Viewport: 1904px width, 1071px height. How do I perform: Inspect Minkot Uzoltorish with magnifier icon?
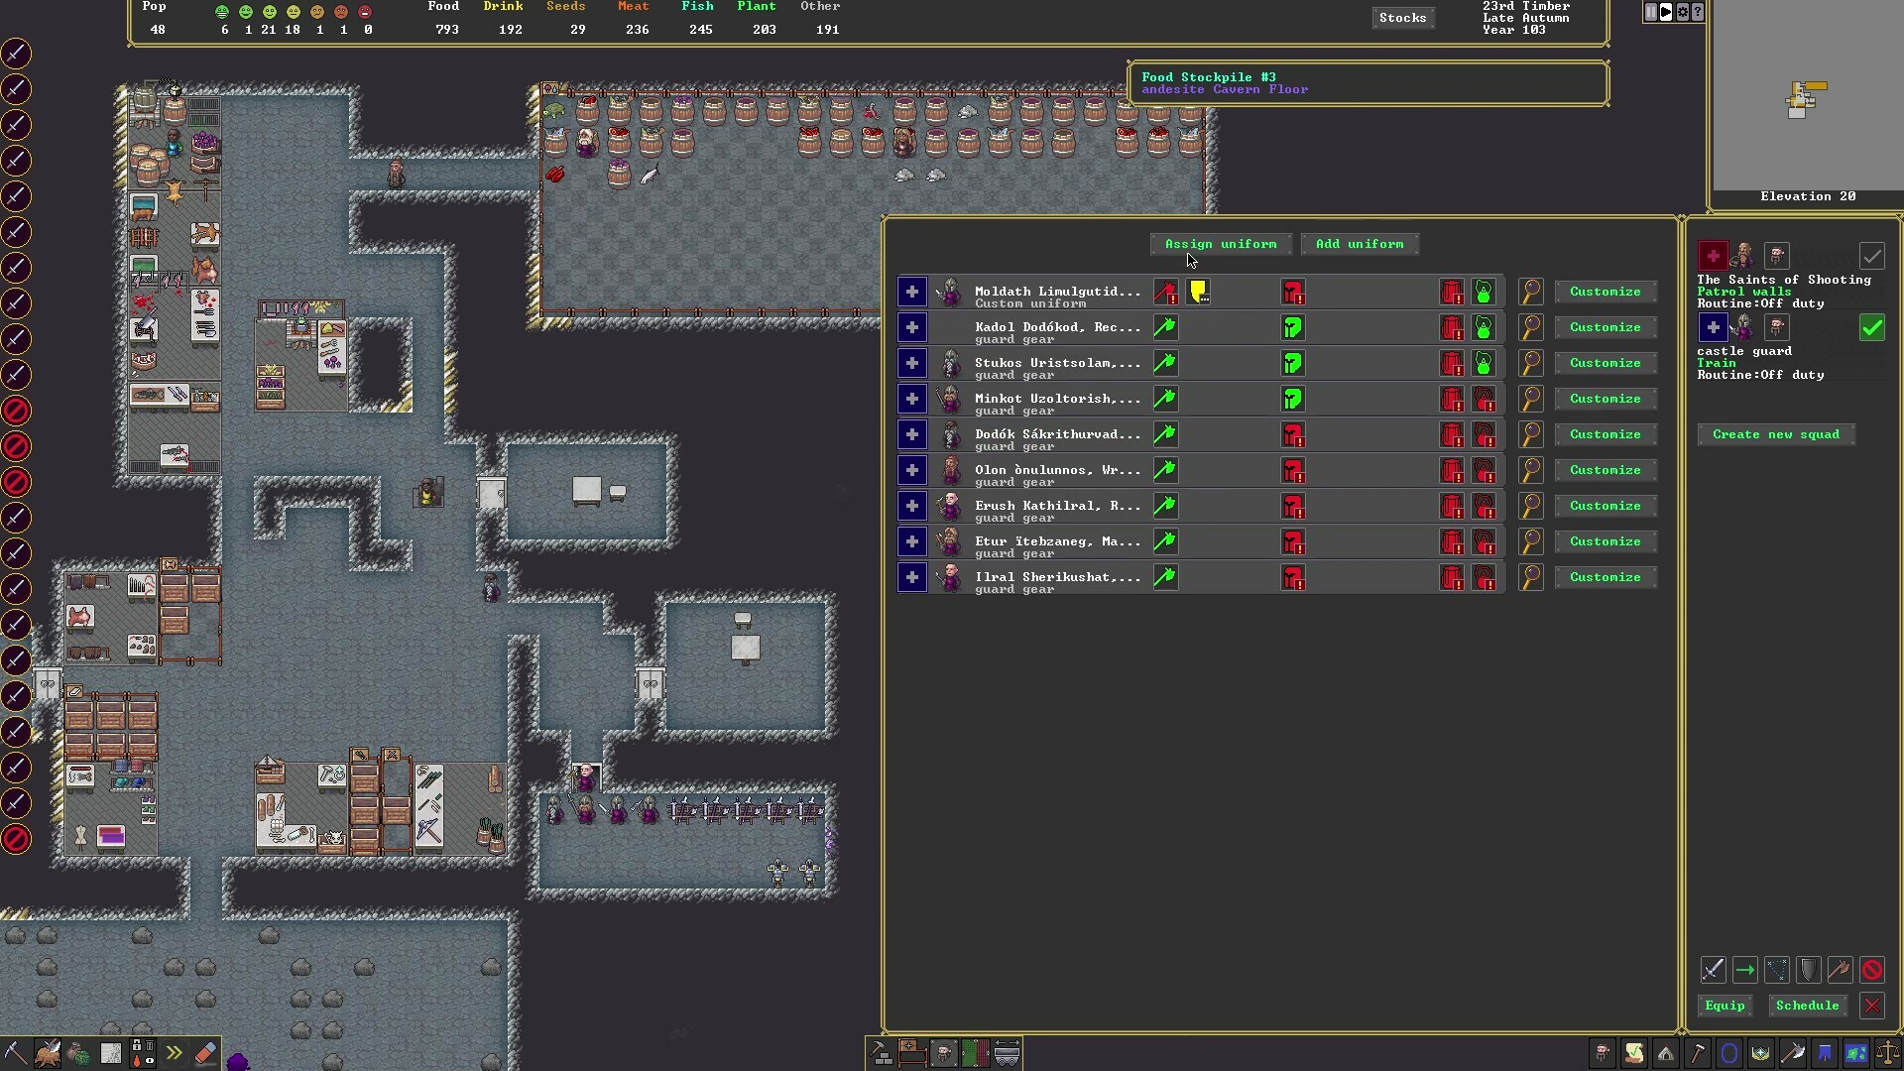coord(1531,399)
